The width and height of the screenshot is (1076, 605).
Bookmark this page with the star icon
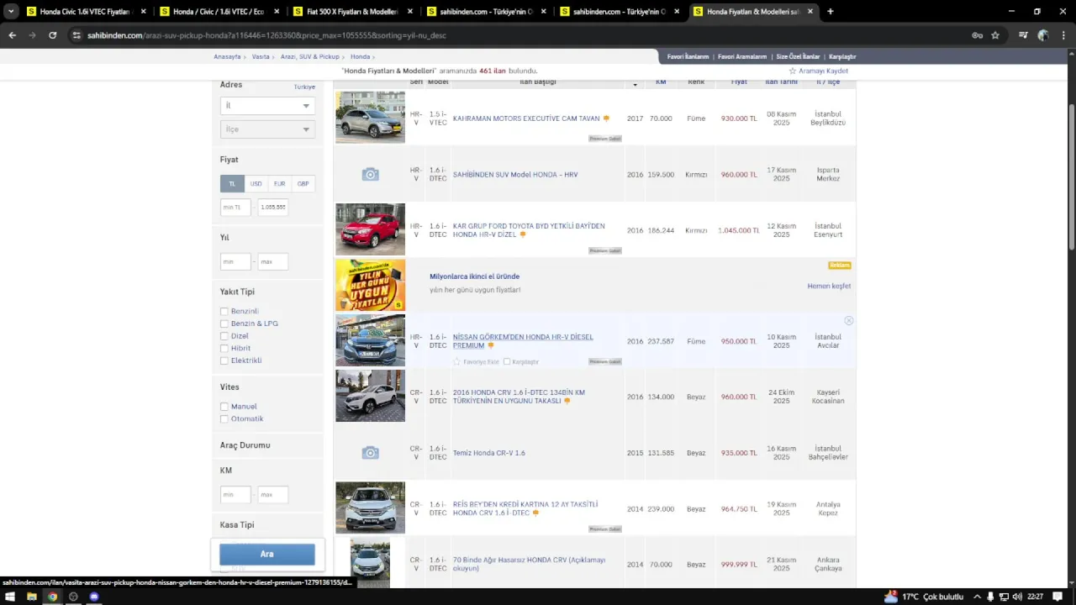point(995,35)
